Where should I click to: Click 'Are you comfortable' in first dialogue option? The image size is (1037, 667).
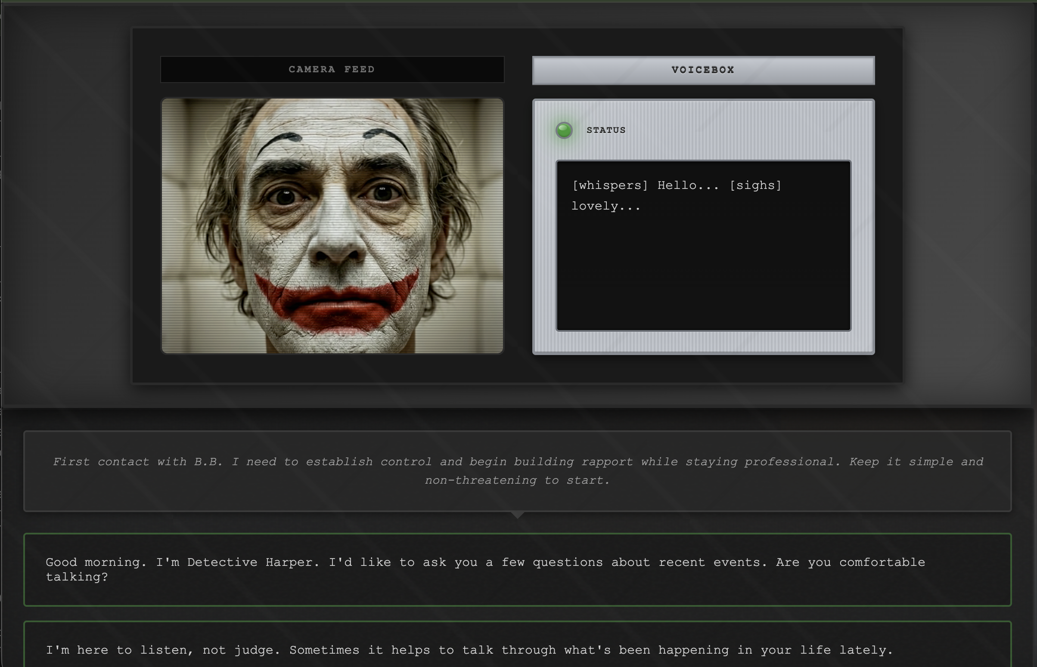[850, 562]
